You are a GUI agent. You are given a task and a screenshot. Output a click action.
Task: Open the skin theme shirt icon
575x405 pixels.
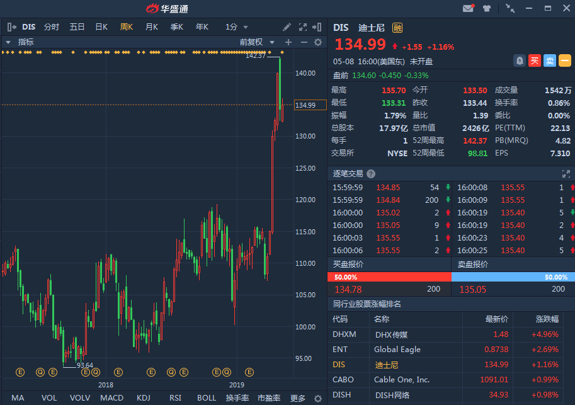pos(487,8)
